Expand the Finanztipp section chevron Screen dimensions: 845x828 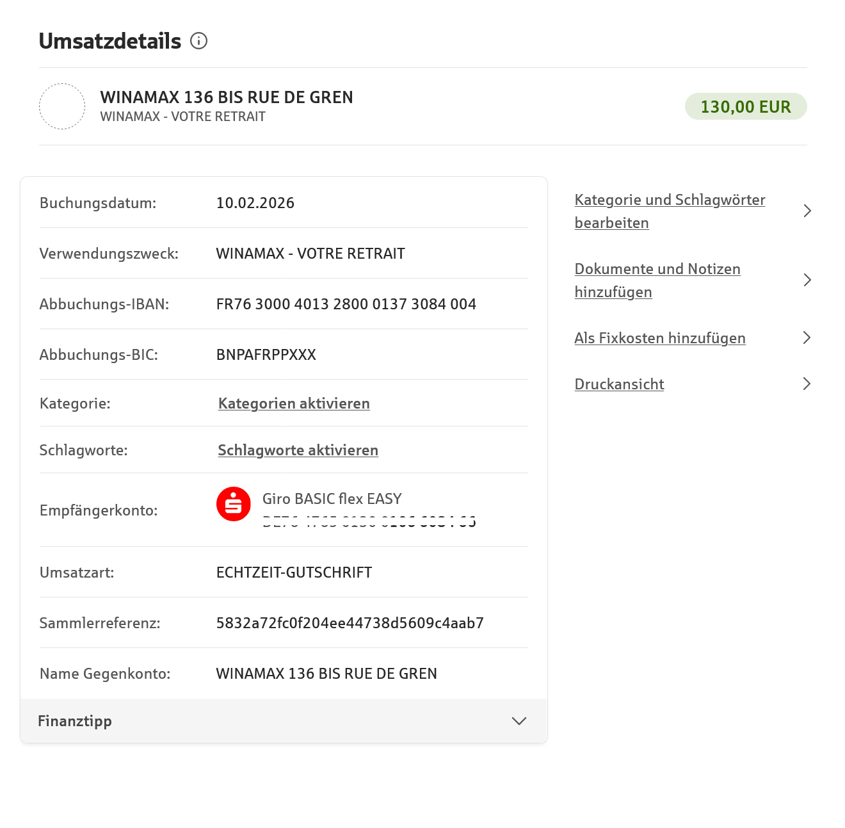(519, 721)
